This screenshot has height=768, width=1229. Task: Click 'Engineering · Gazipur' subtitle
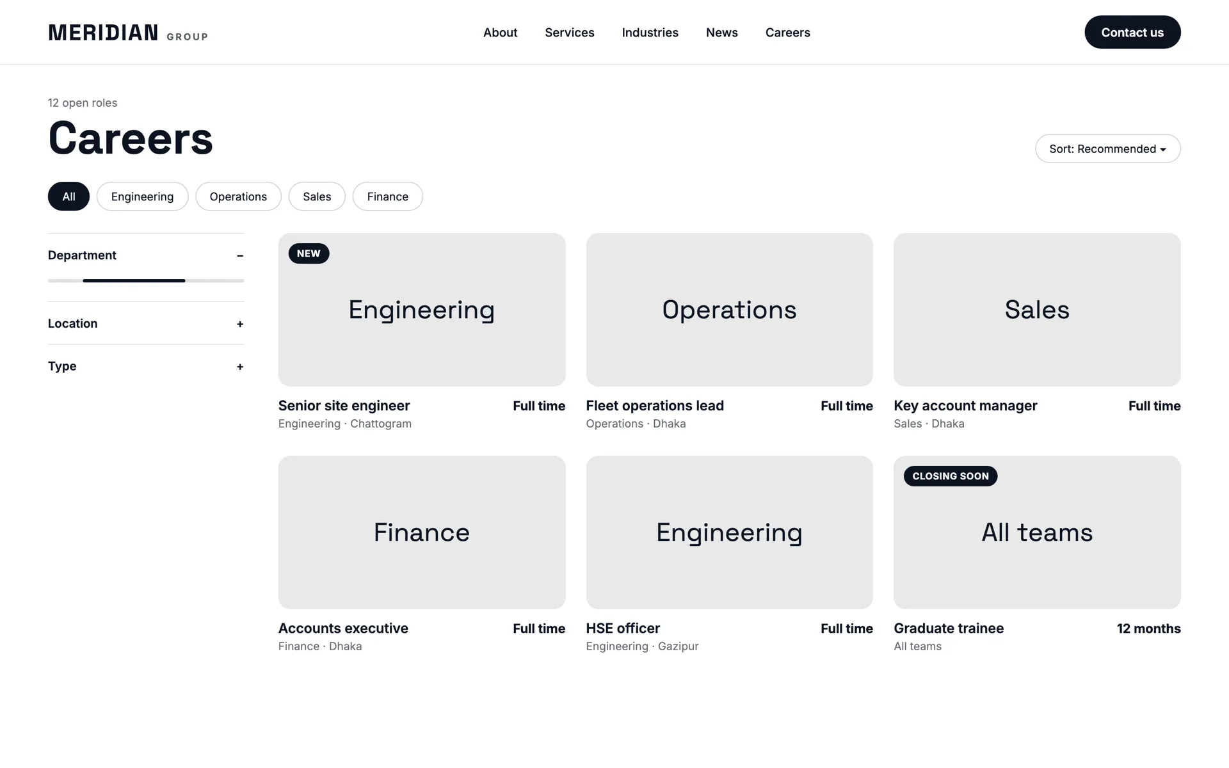coord(642,646)
